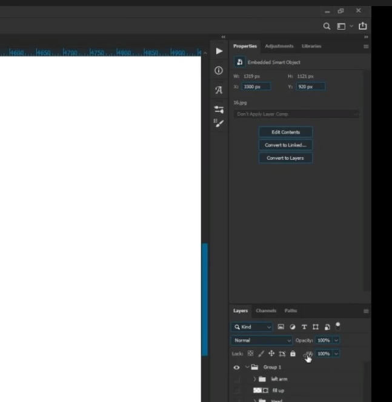The width and height of the screenshot is (392, 402).
Task: Show the left arm group visibility
Action: tap(236, 379)
